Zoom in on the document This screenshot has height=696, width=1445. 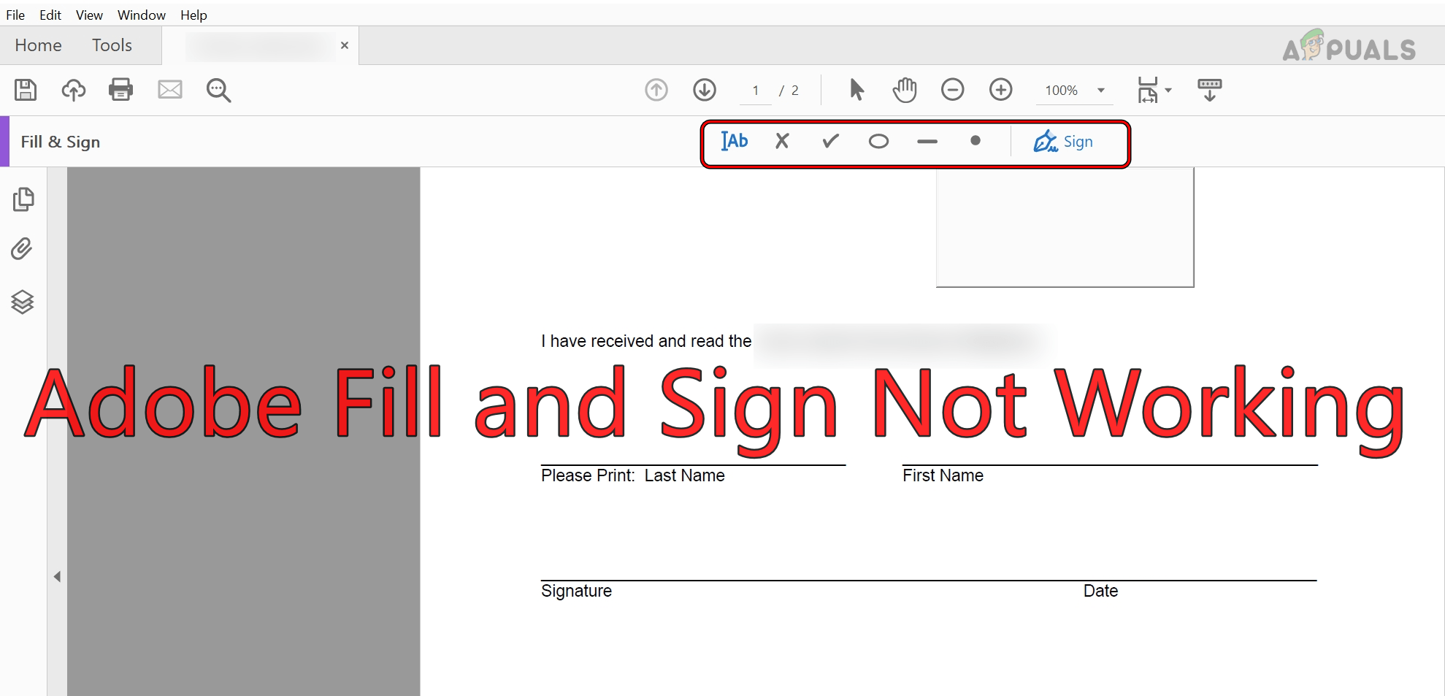pyautogui.click(x=1001, y=89)
